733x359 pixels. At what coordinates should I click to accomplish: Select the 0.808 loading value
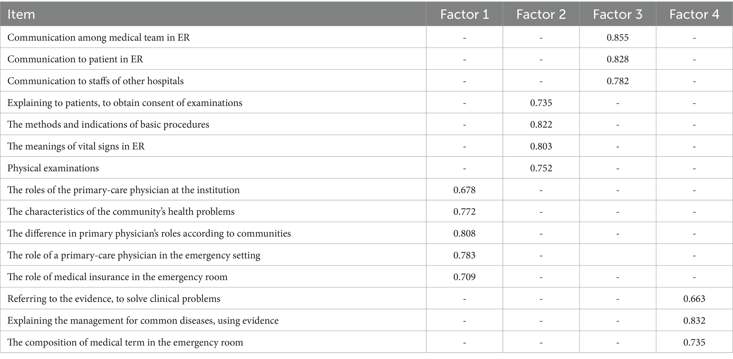click(x=464, y=233)
